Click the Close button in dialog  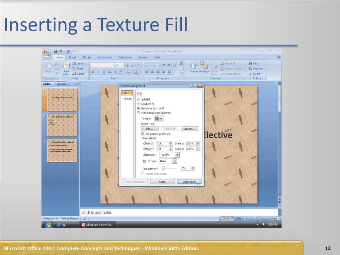pyautogui.click(x=162, y=182)
